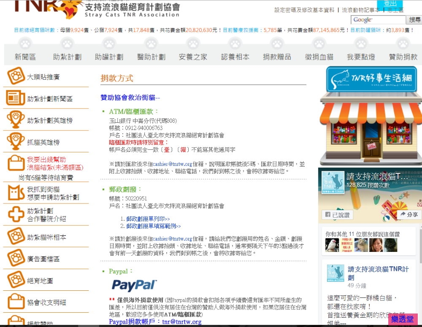Screen dimensions: 422x327
Task: Click the trophy icon for 助紮計劃英雄榜
Action: [x=16, y=120]
